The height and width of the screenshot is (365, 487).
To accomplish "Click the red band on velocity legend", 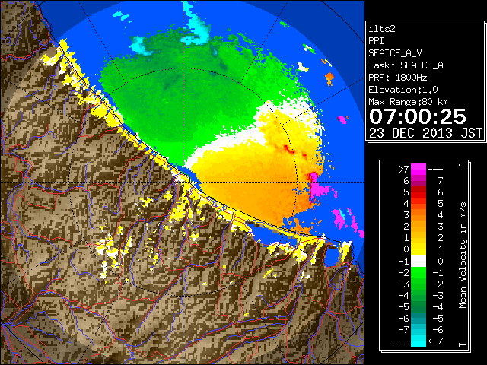I will (419, 192).
